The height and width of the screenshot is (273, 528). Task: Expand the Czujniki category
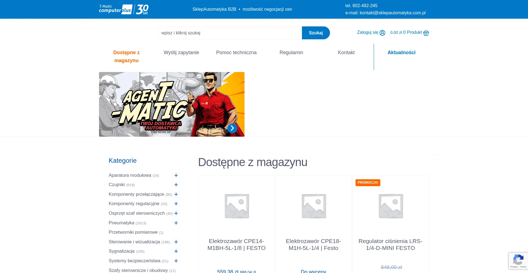click(176, 185)
